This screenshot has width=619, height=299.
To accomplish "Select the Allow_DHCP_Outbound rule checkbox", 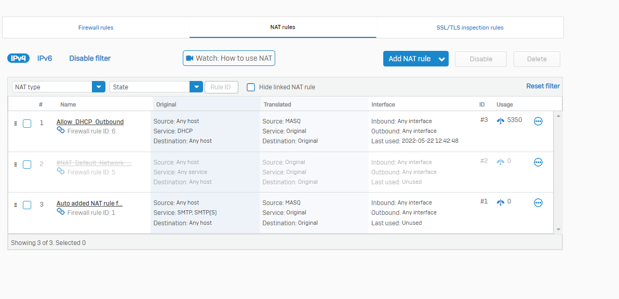I will pos(27,124).
